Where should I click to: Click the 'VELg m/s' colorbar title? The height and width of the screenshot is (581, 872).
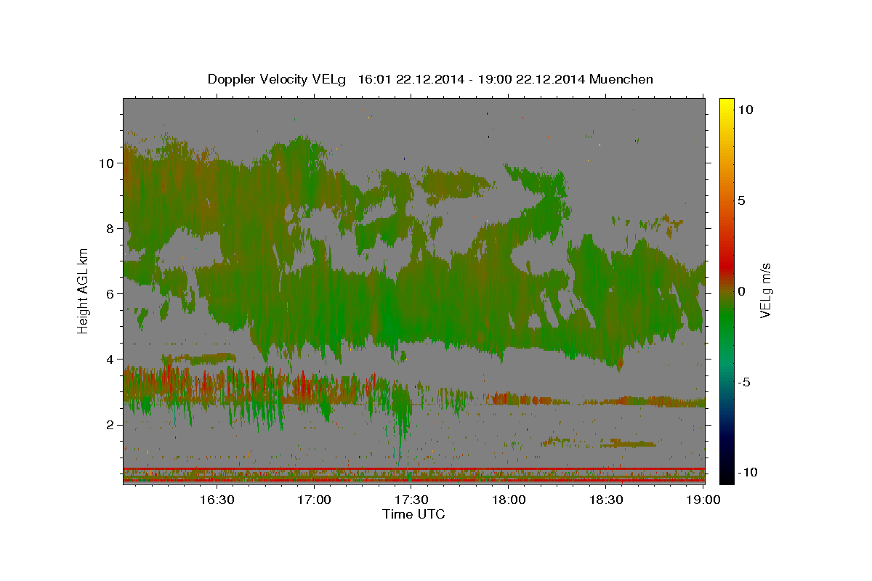pos(765,290)
